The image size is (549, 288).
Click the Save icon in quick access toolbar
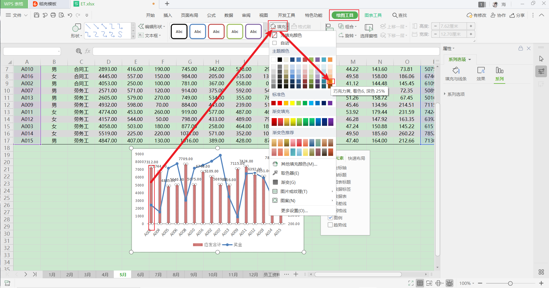tap(36, 15)
